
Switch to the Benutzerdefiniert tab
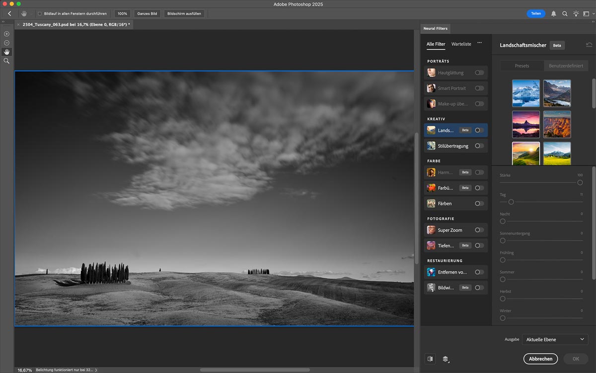566,66
